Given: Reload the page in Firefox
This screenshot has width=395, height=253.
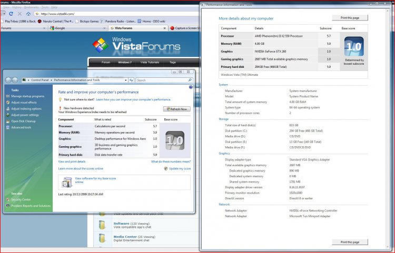Looking at the screenshot, I should 11,14.
